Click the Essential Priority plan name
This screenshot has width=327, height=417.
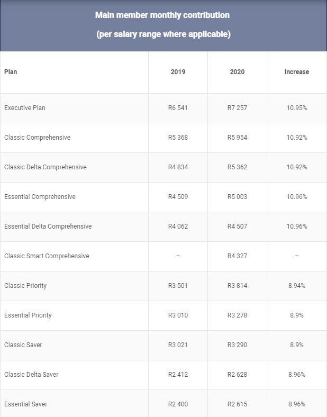click(28, 315)
